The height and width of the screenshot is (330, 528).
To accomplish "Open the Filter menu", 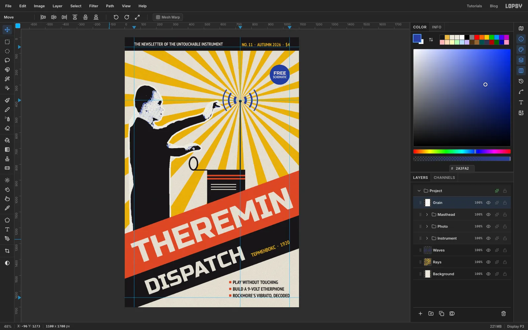I will [x=94, y=6].
